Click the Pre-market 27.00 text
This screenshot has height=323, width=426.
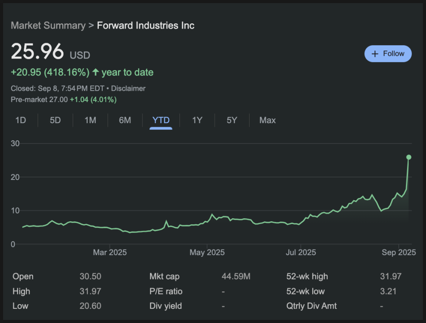(39, 99)
